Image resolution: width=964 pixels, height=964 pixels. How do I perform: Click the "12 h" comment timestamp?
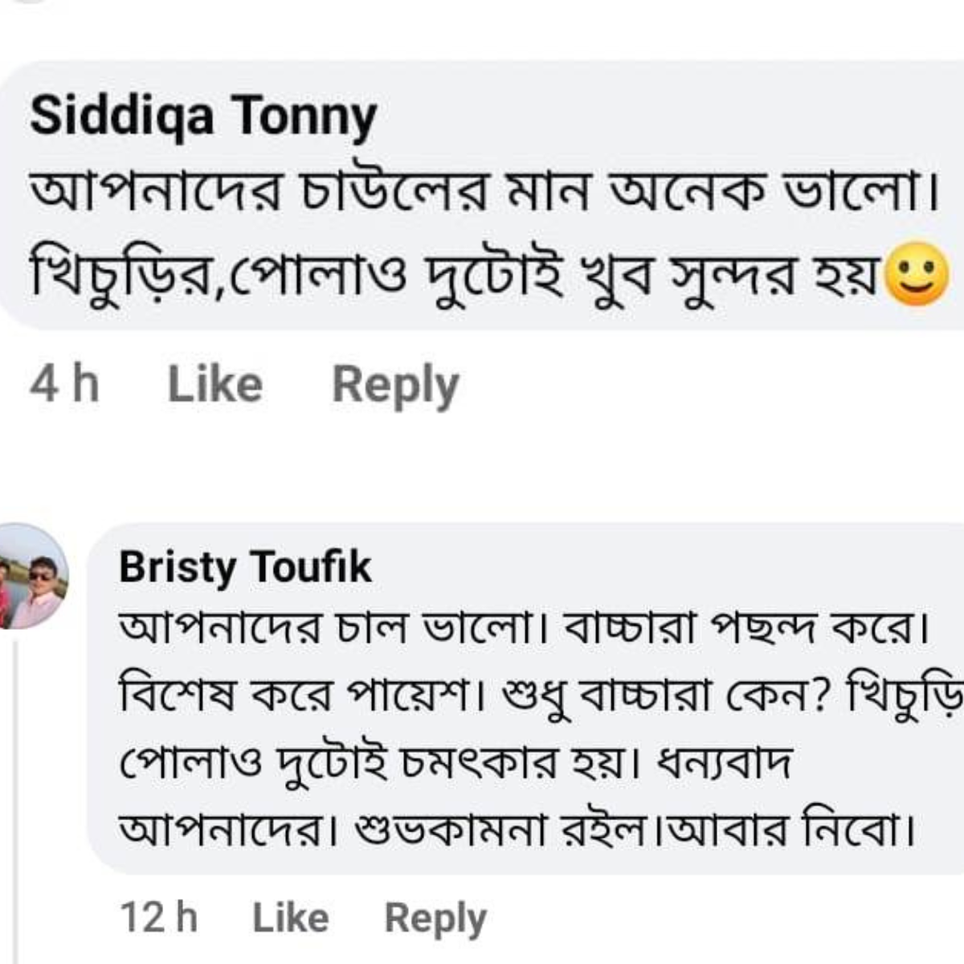point(158,917)
